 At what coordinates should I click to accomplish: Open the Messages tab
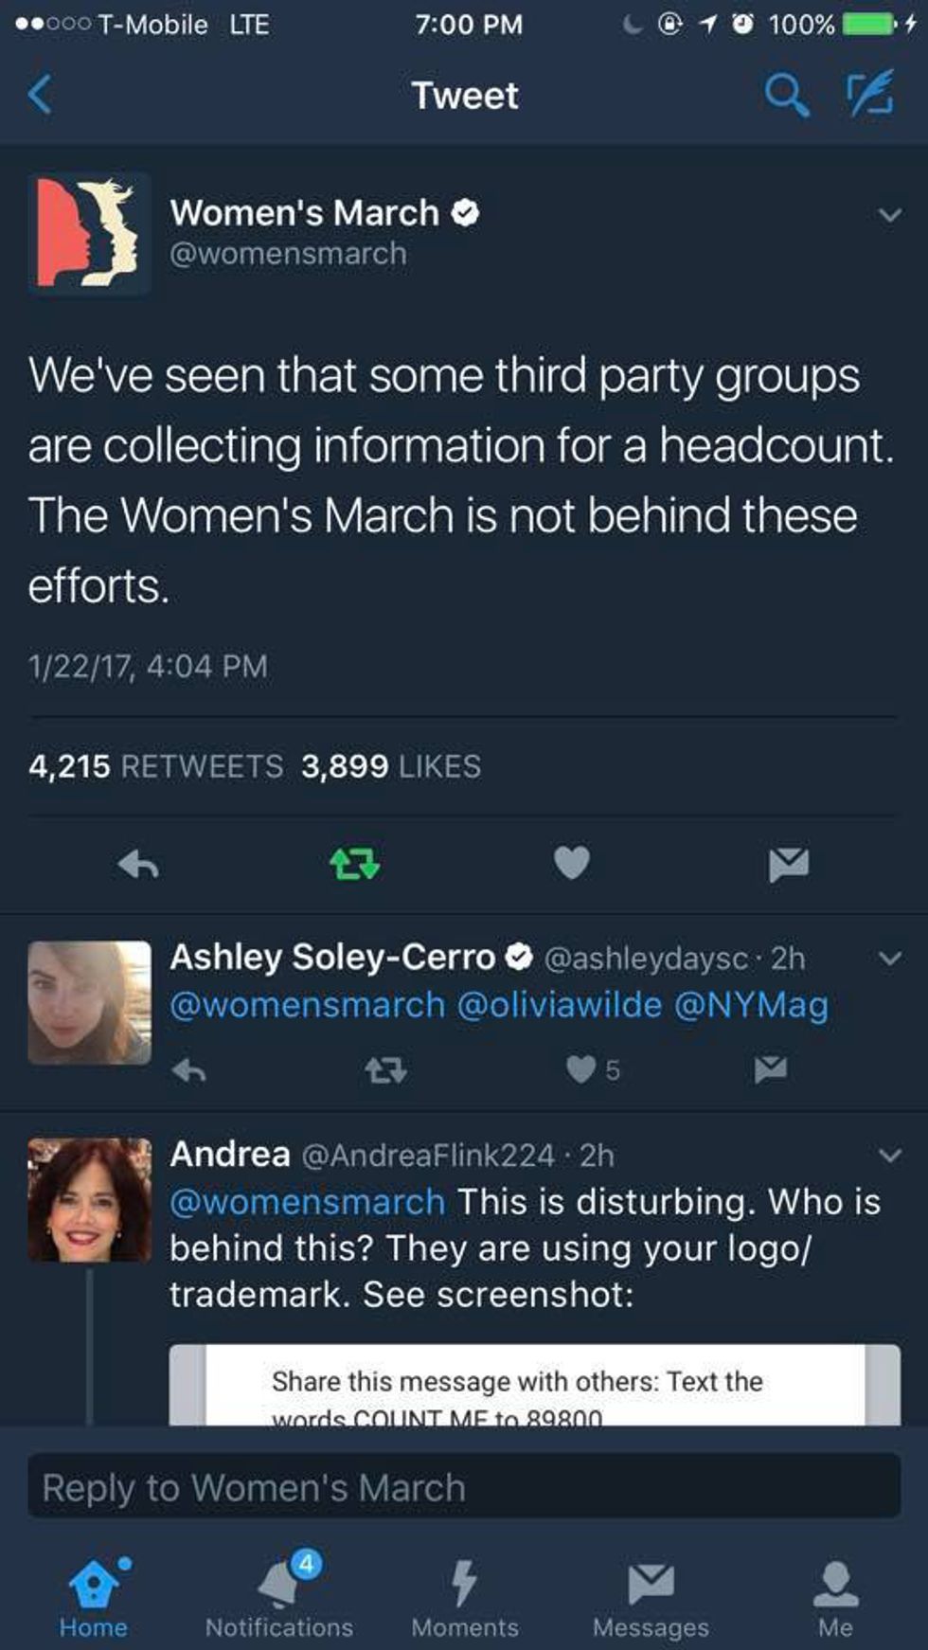[651, 1597]
